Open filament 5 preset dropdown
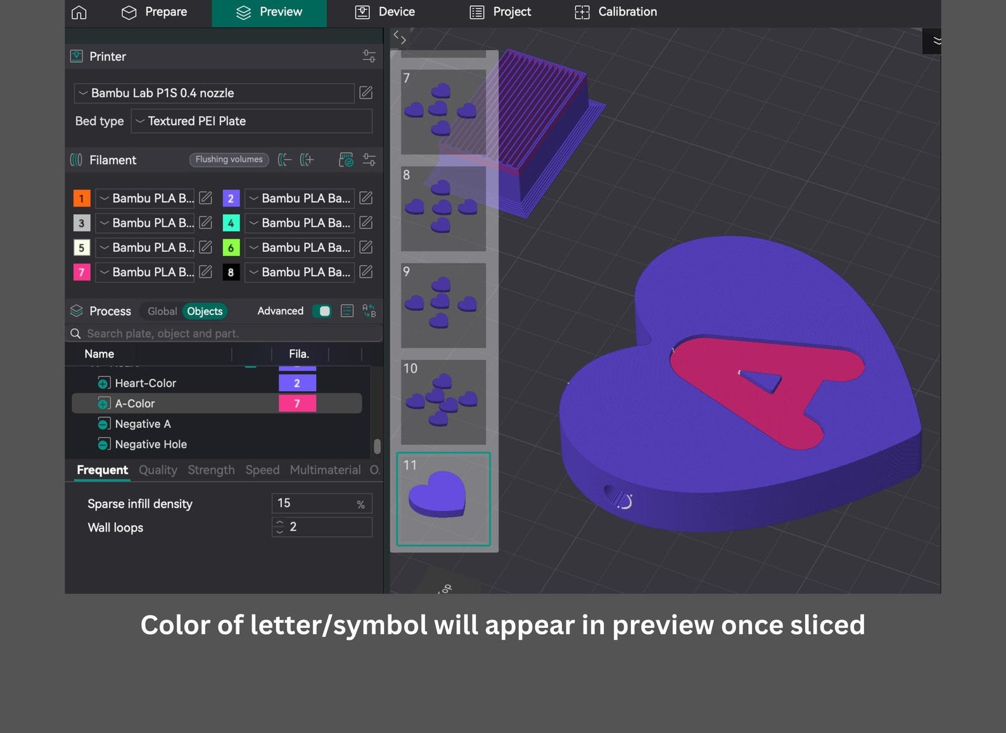Image resolution: width=1006 pixels, height=733 pixels. (146, 248)
